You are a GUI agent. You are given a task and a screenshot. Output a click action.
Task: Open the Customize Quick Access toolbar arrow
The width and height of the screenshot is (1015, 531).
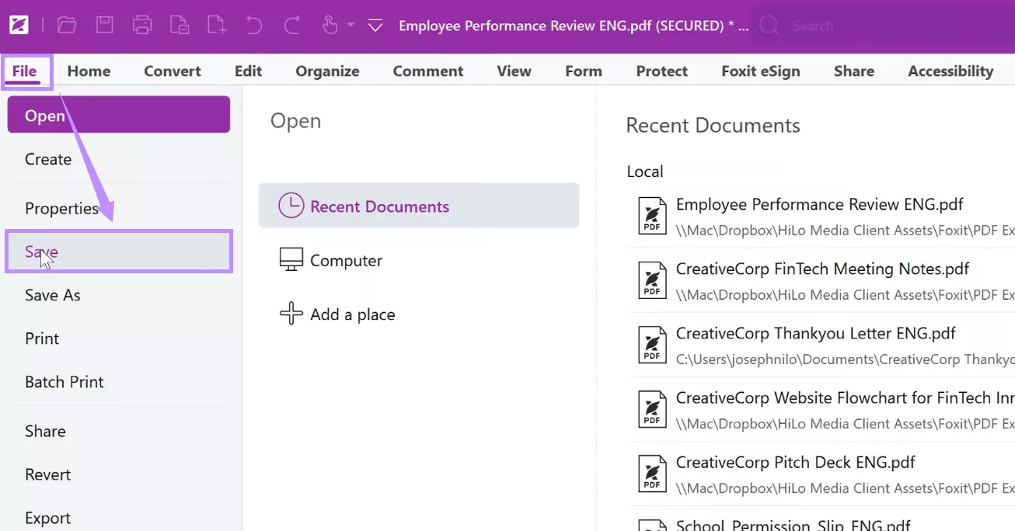click(x=375, y=25)
